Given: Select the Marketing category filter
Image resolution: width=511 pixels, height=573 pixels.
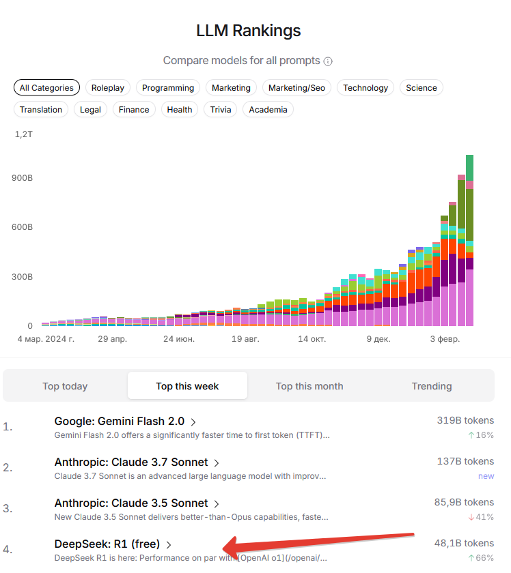Looking at the screenshot, I should [231, 88].
